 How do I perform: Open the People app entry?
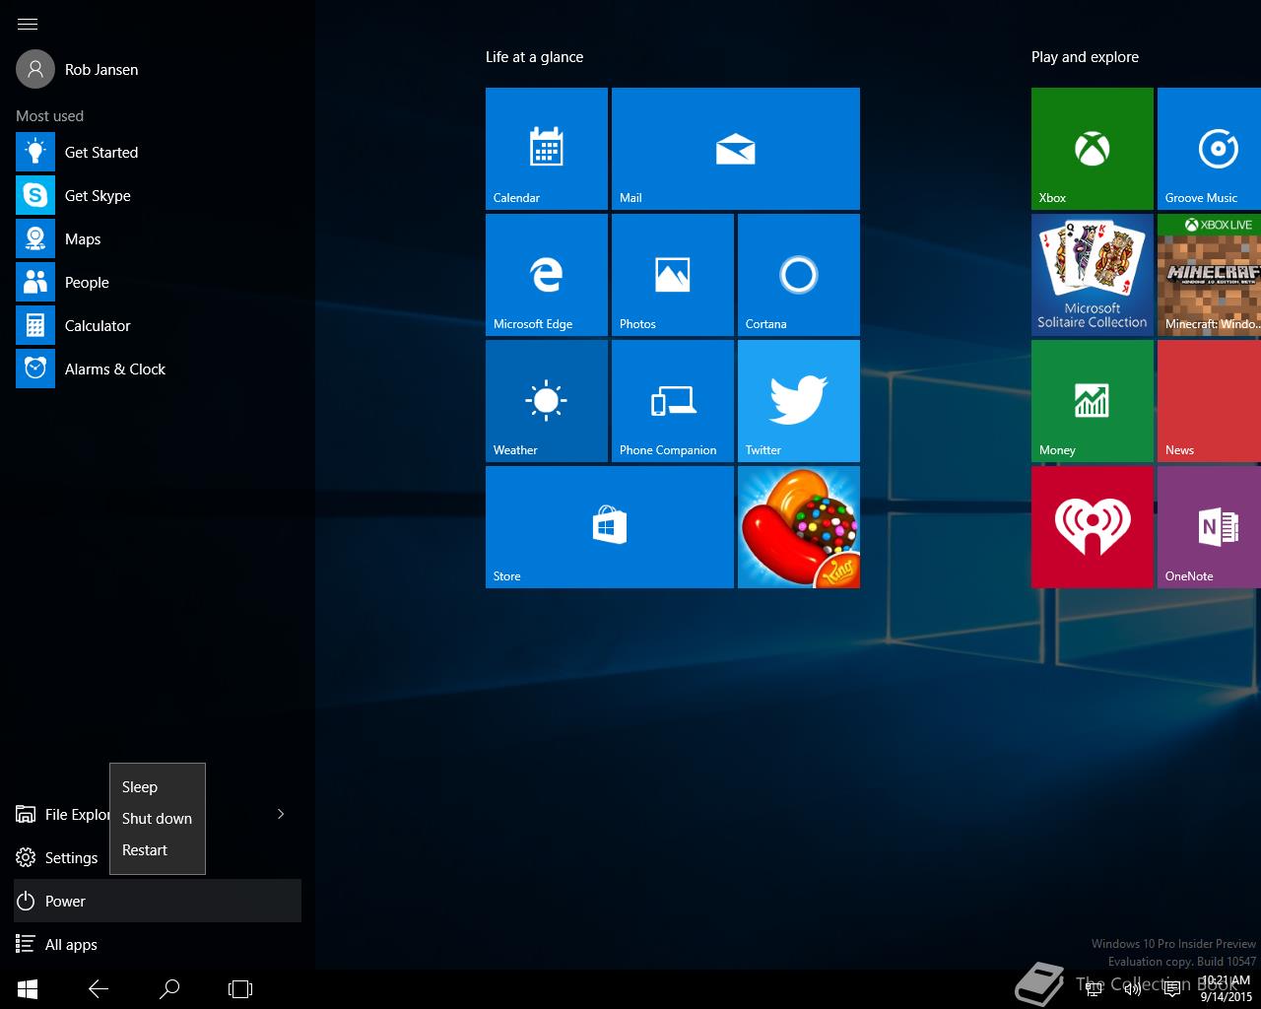pyautogui.click(x=158, y=282)
